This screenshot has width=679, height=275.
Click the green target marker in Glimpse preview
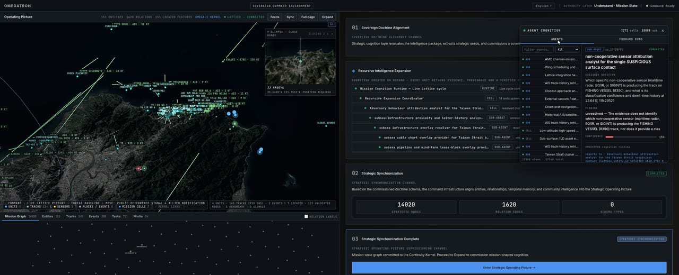click(x=300, y=61)
